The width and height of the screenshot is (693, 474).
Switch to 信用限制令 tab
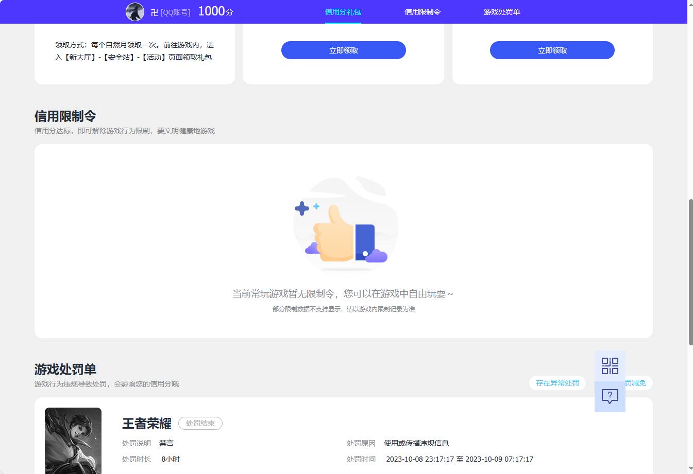coord(422,12)
